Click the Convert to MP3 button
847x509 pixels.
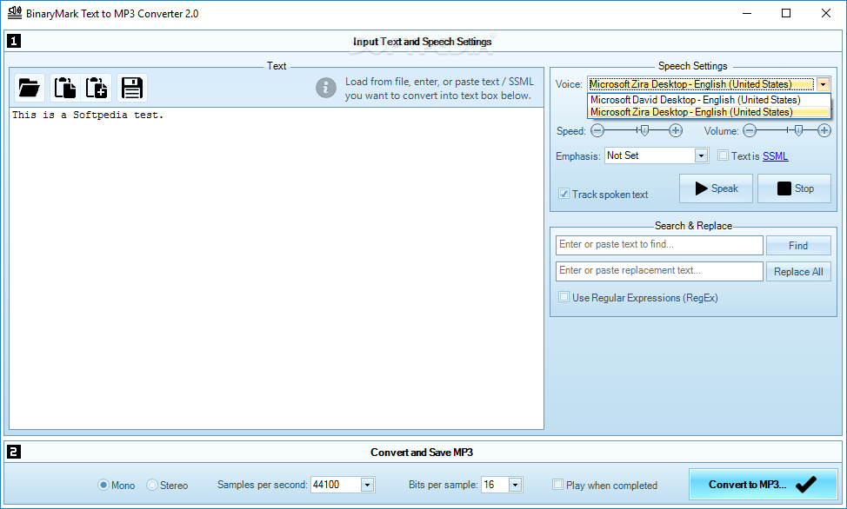pos(763,484)
